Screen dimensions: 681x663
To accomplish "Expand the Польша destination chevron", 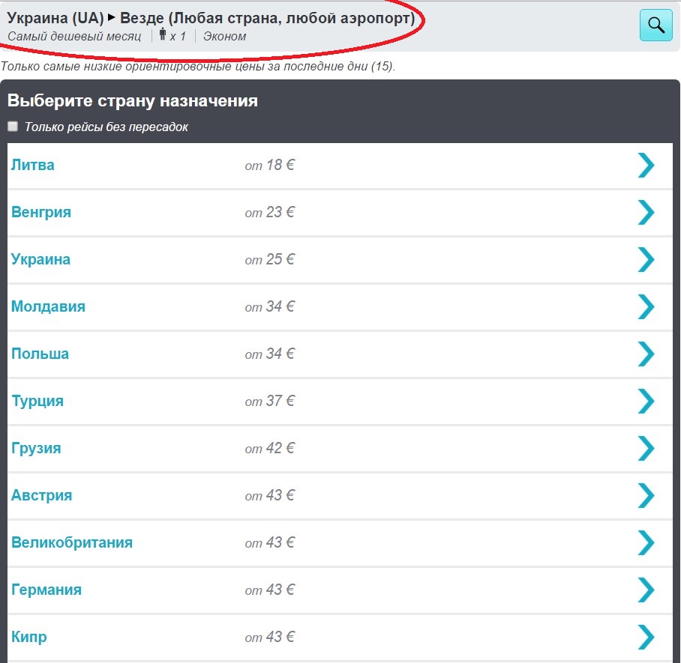I will [646, 354].
